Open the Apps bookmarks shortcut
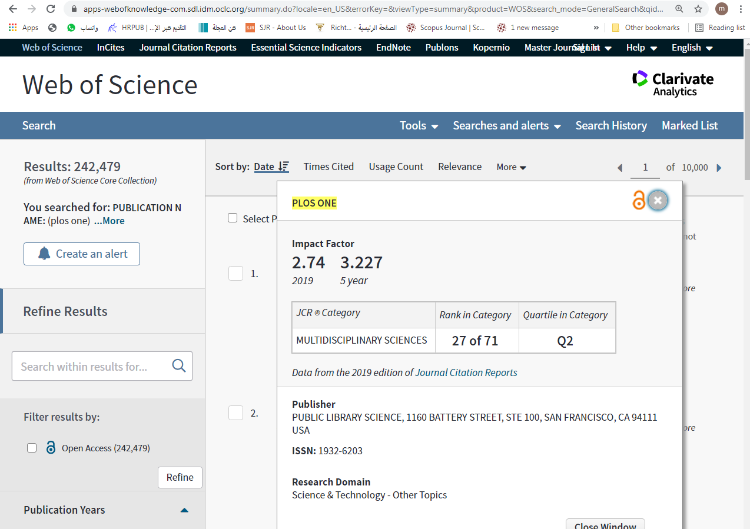The image size is (750, 529). 24,28
